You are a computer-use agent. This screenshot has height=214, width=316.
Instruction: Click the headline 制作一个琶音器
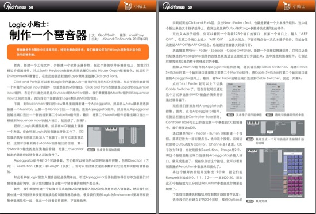coord(48,35)
